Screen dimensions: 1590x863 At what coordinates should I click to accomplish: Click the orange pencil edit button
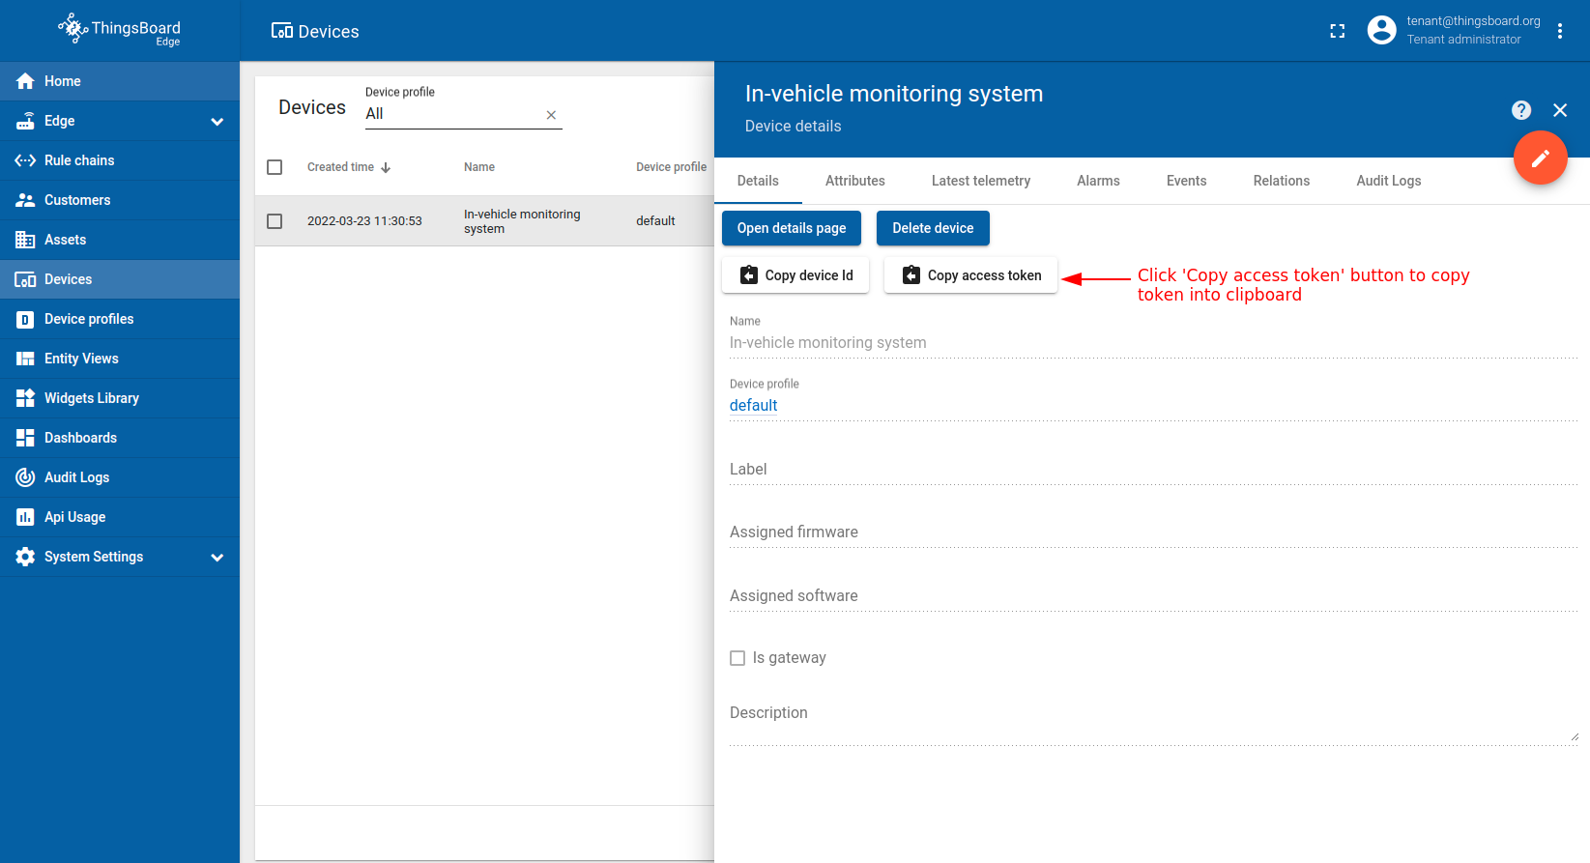pyautogui.click(x=1541, y=158)
